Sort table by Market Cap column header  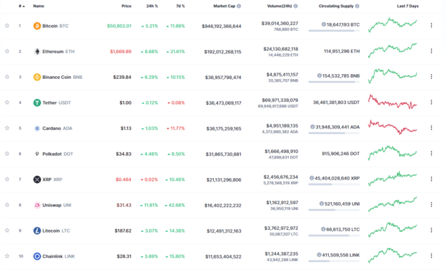(227, 5)
